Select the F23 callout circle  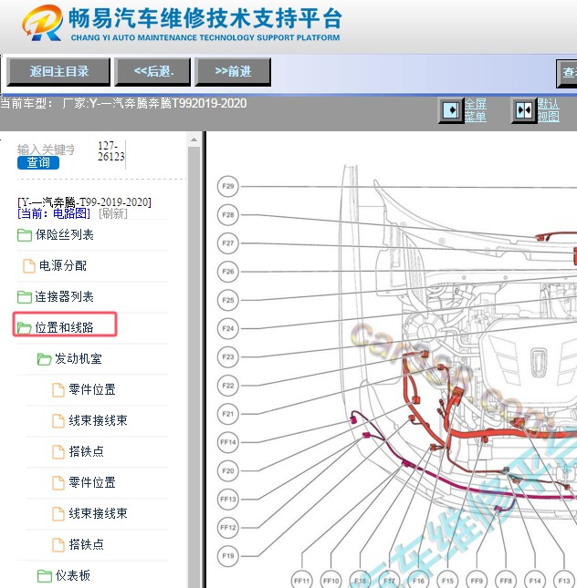coord(228,357)
